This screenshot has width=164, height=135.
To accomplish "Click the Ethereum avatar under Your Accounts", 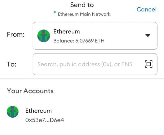I will [x=13, y=112].
